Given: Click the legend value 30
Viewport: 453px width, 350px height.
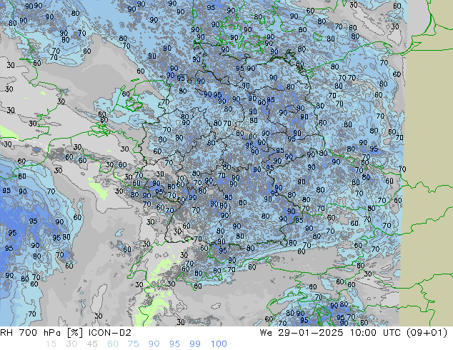Looking at the screenshot, I should [71, 344].
